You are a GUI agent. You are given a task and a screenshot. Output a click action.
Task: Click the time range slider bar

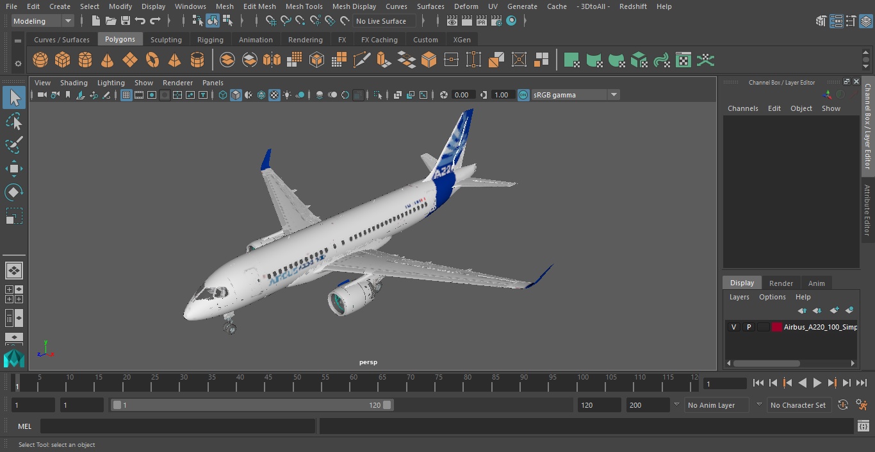point(252,405)
